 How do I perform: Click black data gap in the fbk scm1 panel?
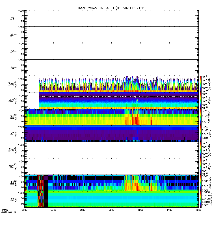(46, 199)
